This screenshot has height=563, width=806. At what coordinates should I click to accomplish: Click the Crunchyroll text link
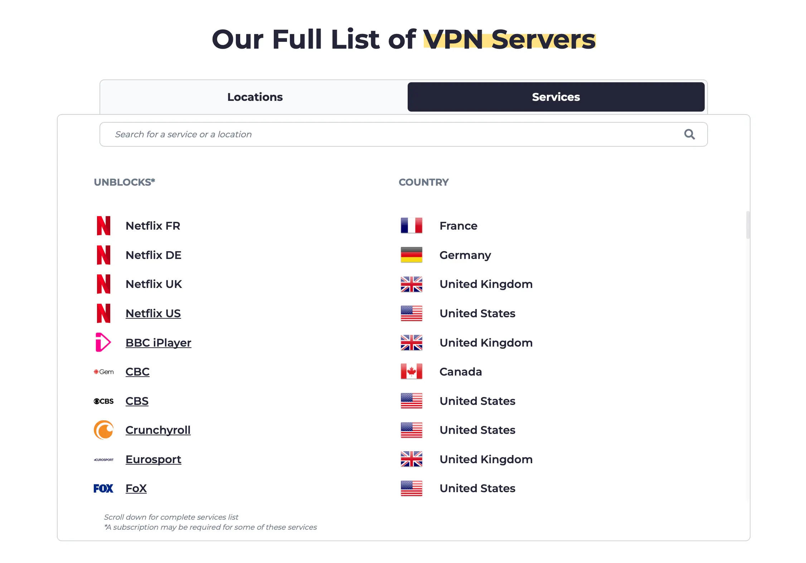pyautogui.click(x=158, y=430)
